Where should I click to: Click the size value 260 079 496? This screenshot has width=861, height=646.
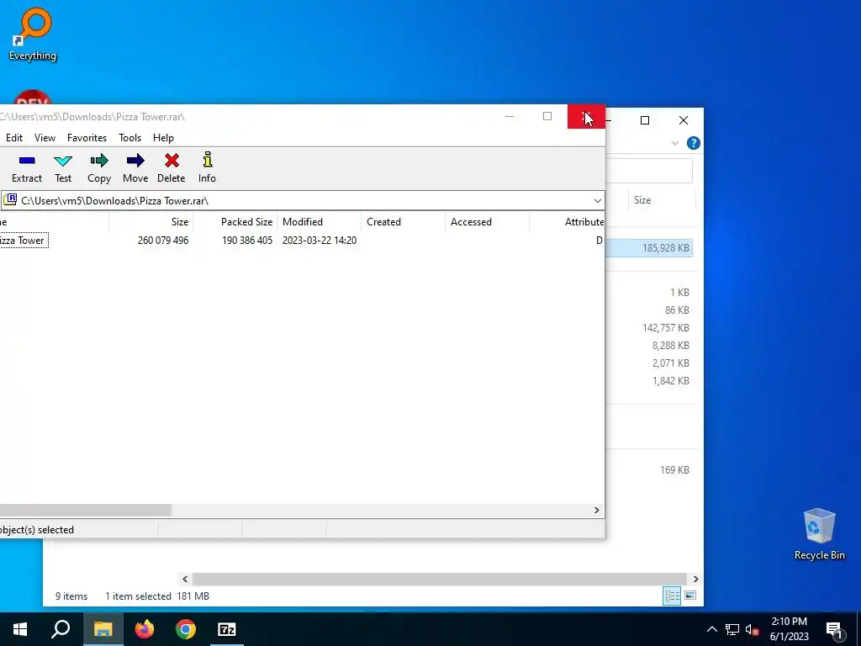tap(163, 241)
